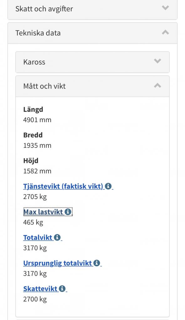185x320 pixels.
Task: Click the Tekniska data panel title
Action: coord(38,33)
